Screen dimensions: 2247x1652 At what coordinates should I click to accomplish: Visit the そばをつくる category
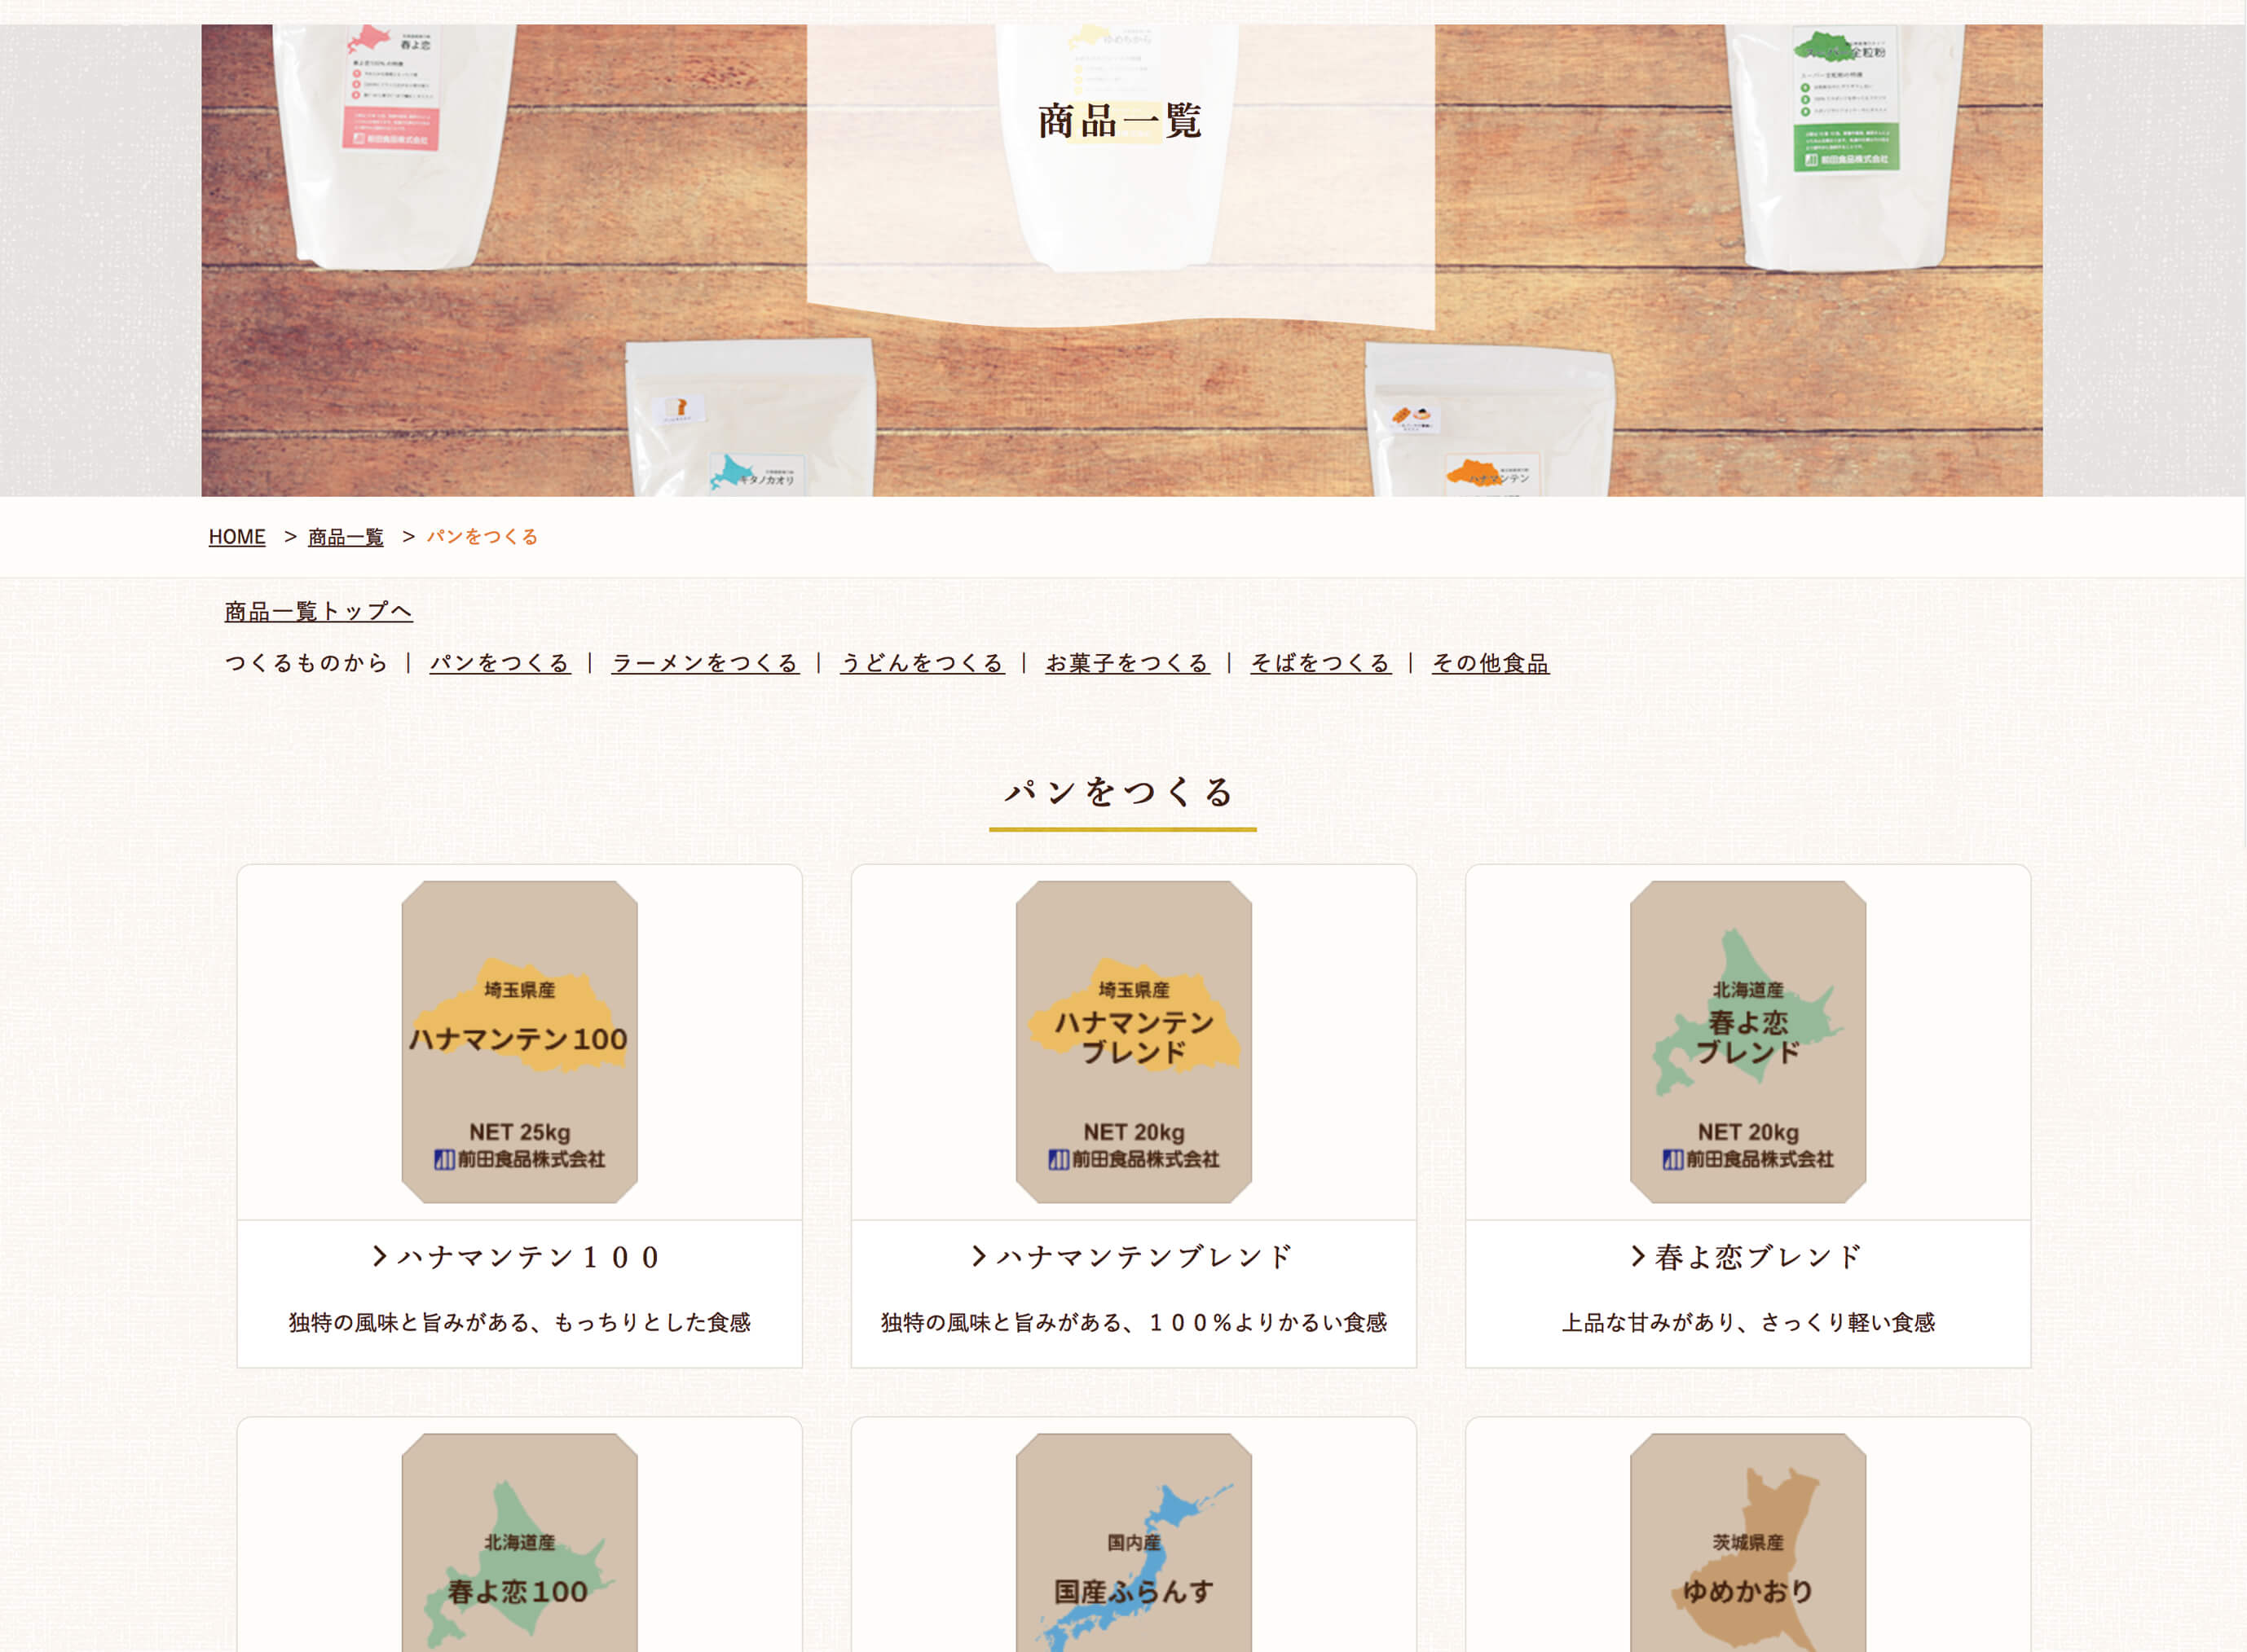tap(1320, 663)
